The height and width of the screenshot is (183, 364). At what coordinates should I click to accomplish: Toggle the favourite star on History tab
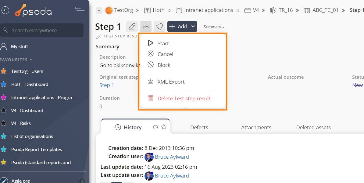[x=164, y=127]
